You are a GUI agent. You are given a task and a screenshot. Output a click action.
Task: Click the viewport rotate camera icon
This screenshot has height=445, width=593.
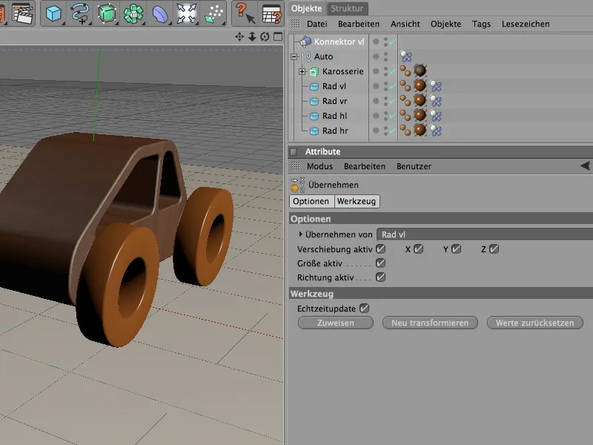265,36
